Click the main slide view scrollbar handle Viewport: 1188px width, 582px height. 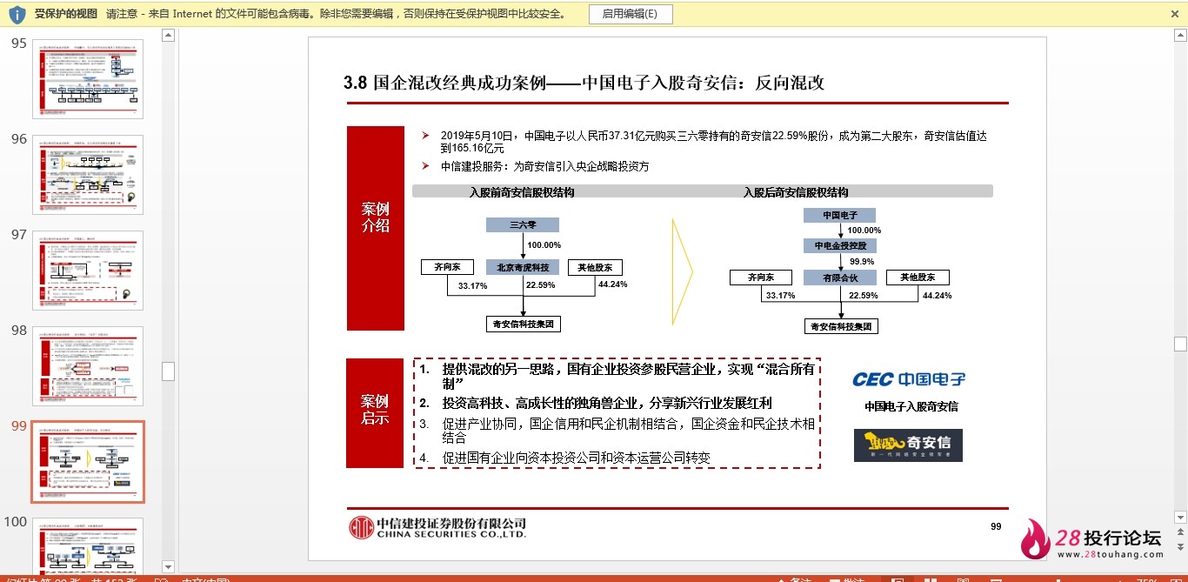pos(1180,344)
